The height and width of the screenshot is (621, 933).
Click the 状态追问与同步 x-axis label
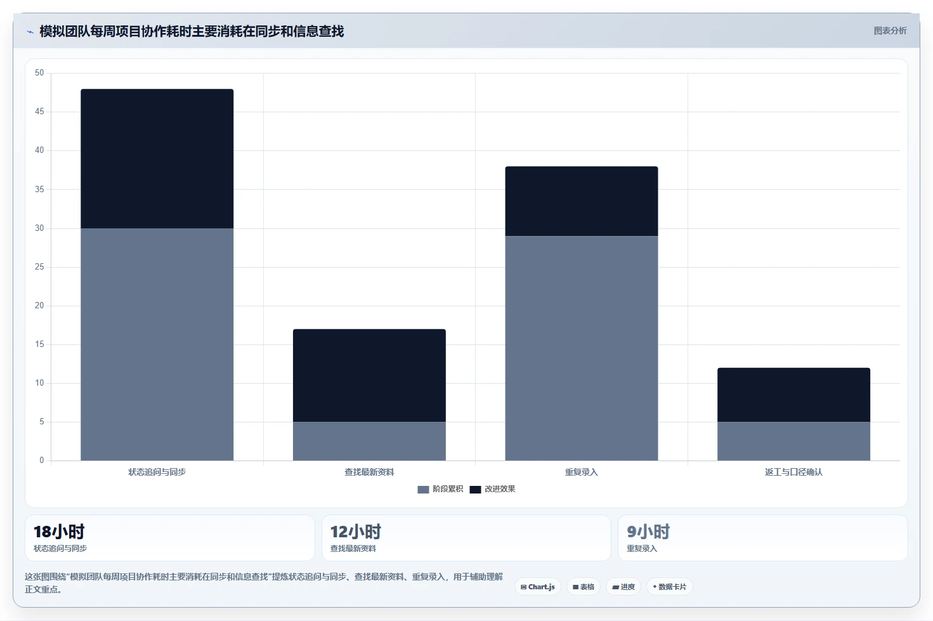(157, 472)
